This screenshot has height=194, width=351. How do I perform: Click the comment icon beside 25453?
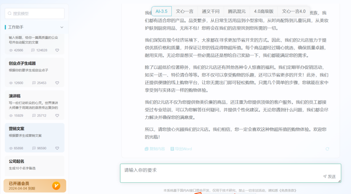pyautogui.click(x=34, y=83)
